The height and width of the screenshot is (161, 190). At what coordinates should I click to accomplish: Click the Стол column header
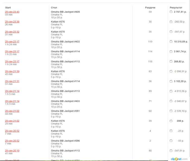(54, 8)
